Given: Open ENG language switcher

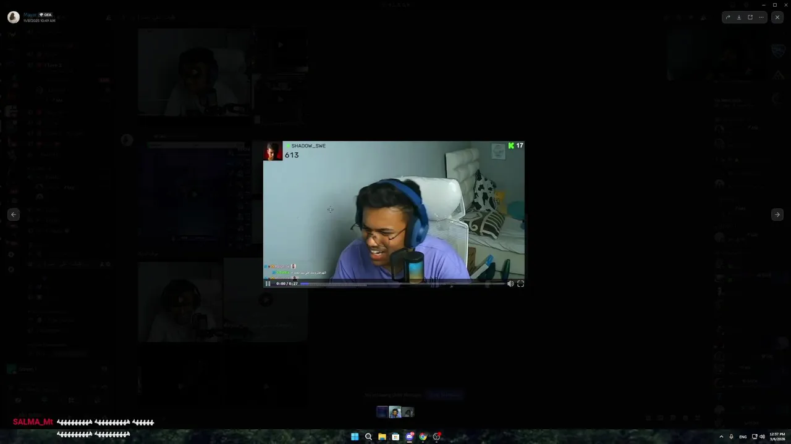Looking at the screenshot, I should click(743, 437).
